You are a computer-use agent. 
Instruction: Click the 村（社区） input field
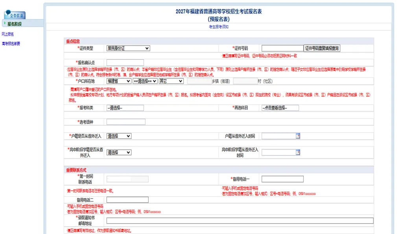tap(245, 81)
